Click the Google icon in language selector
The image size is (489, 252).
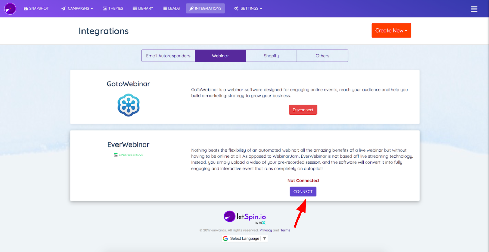[225, 238]
